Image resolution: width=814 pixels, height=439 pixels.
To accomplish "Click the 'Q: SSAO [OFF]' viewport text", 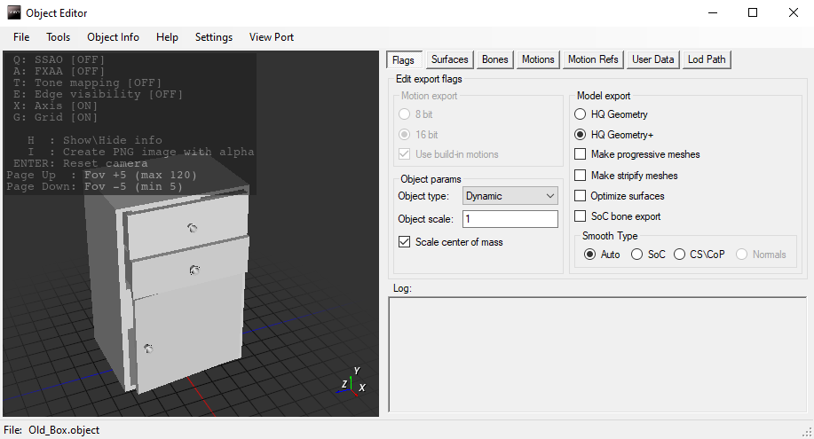I will (59, 59).
